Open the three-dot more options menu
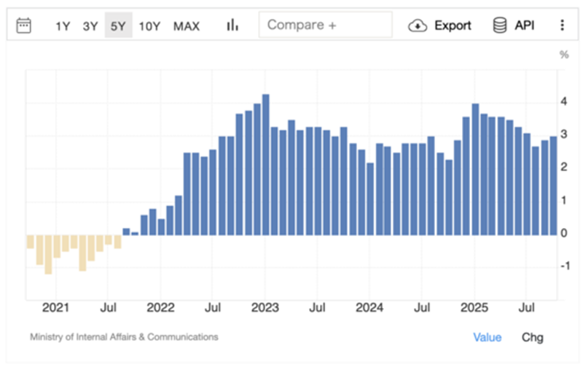The image size is (583, 367). (x=562, y=25)
